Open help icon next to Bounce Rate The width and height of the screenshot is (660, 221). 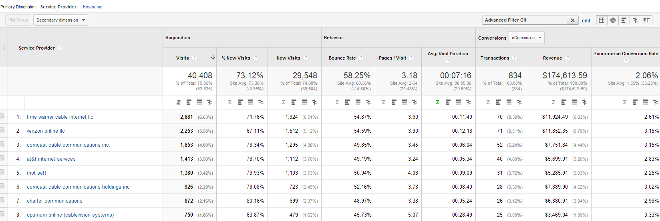pos(361,58)
